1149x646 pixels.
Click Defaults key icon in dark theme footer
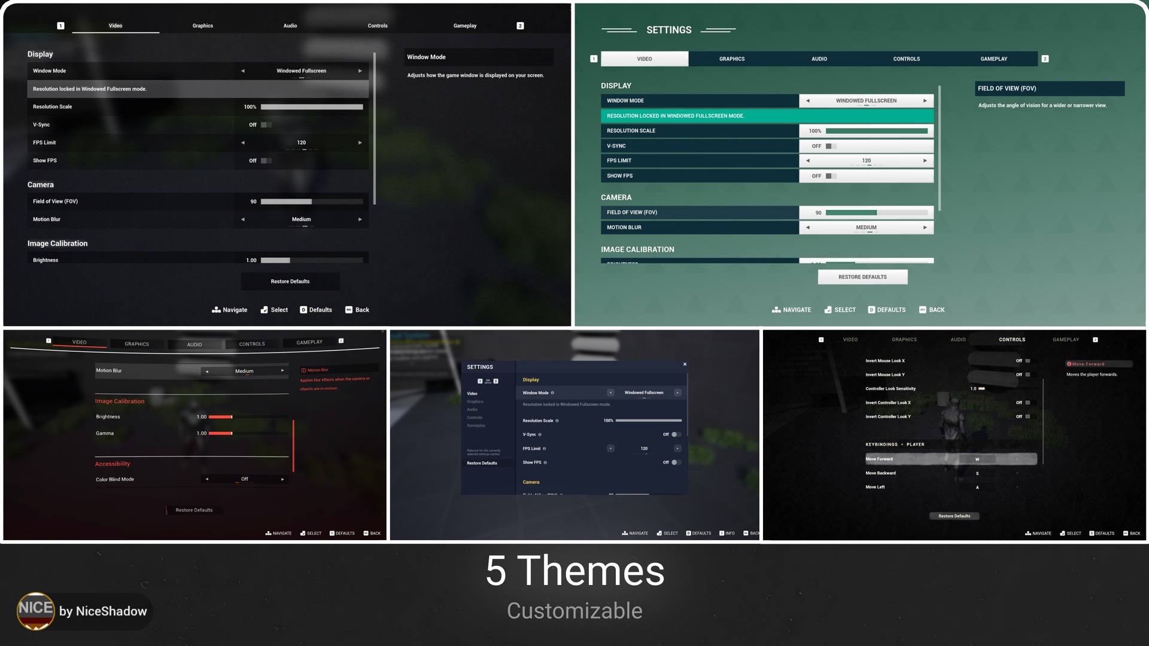tap(303, 310)
